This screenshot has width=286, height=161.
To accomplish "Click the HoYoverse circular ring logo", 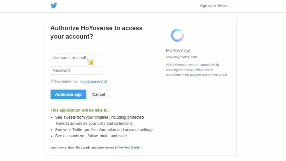I will click(177, 35).
